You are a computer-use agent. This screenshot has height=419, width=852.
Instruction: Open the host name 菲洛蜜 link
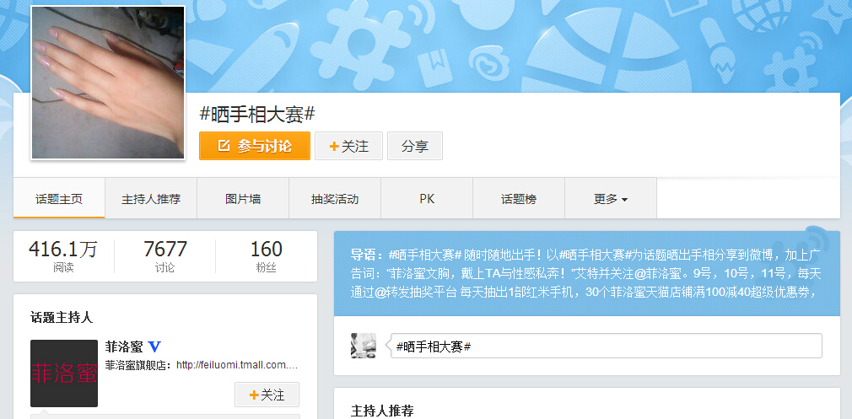tap(123, 346)
